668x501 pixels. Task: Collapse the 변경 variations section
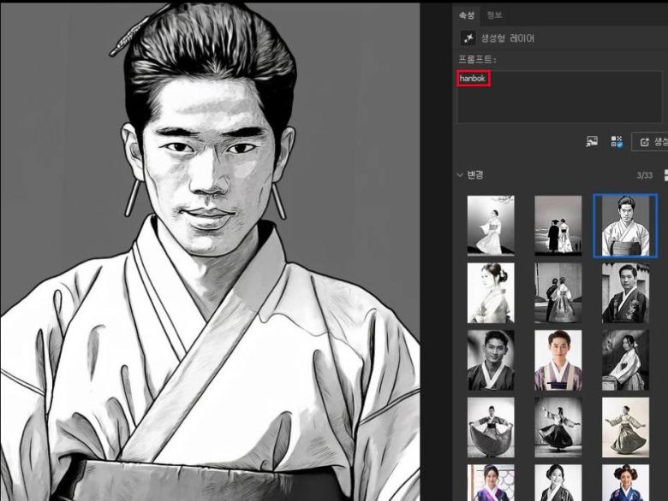tap(460, 175)
